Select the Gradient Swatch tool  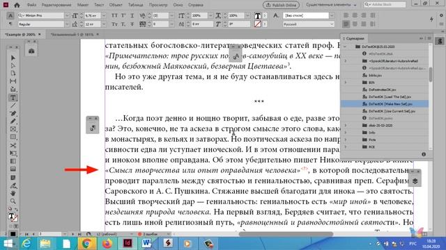click(x=13, y=161)
